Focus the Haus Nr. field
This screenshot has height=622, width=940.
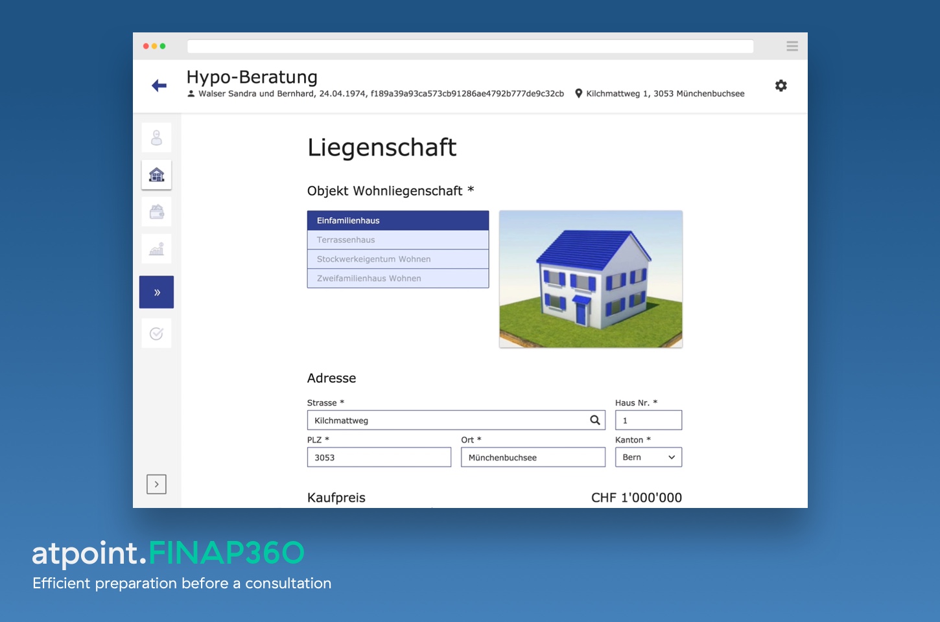point(648,420)
